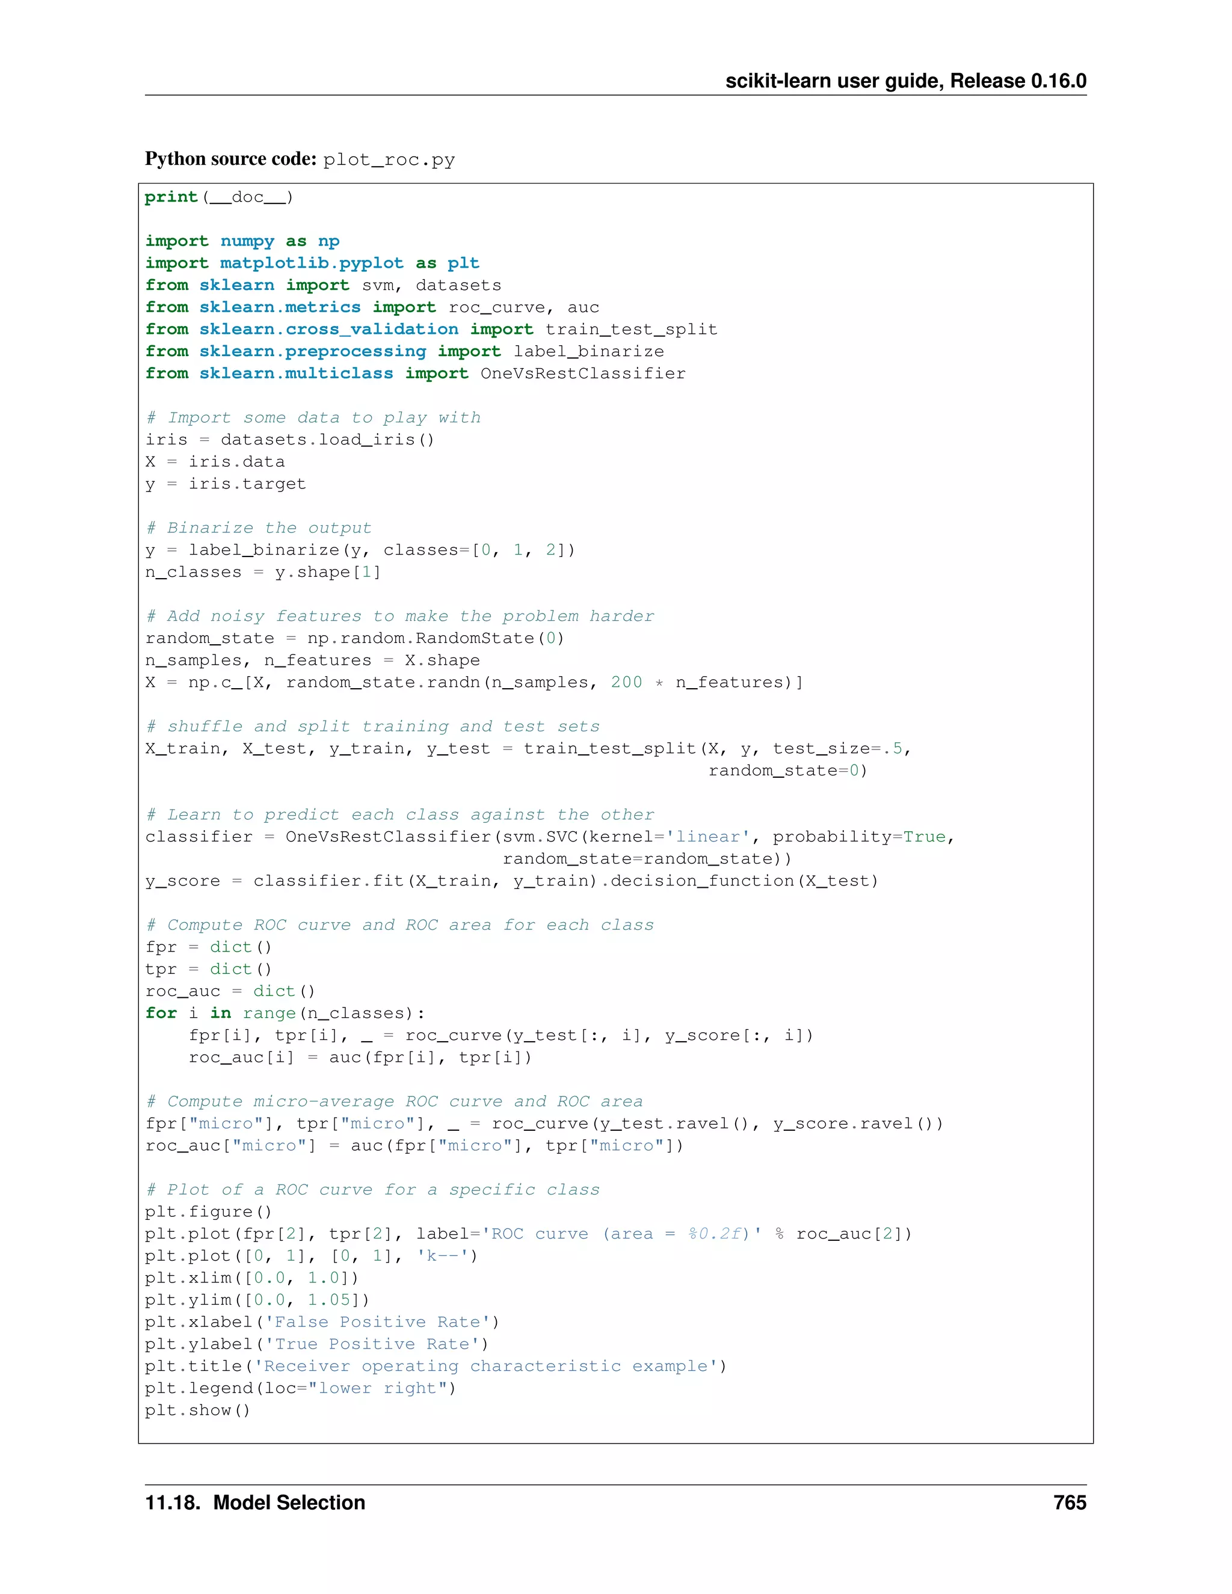Click comment '# shuffle and split training and test sets'
The image size is (1232, 1594).
(x=372, y=726)
